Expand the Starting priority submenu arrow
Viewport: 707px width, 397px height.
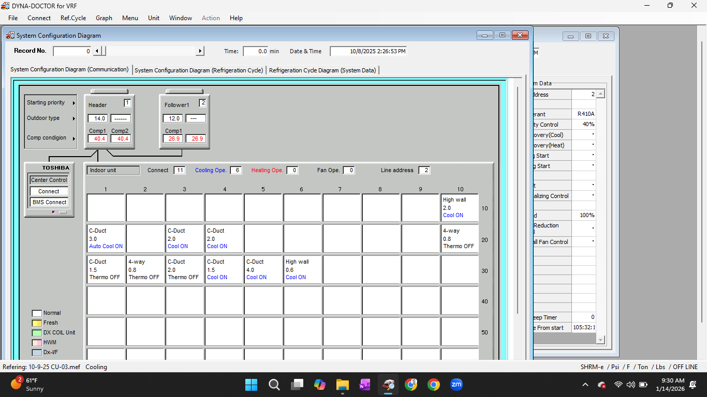pos(74,103)
